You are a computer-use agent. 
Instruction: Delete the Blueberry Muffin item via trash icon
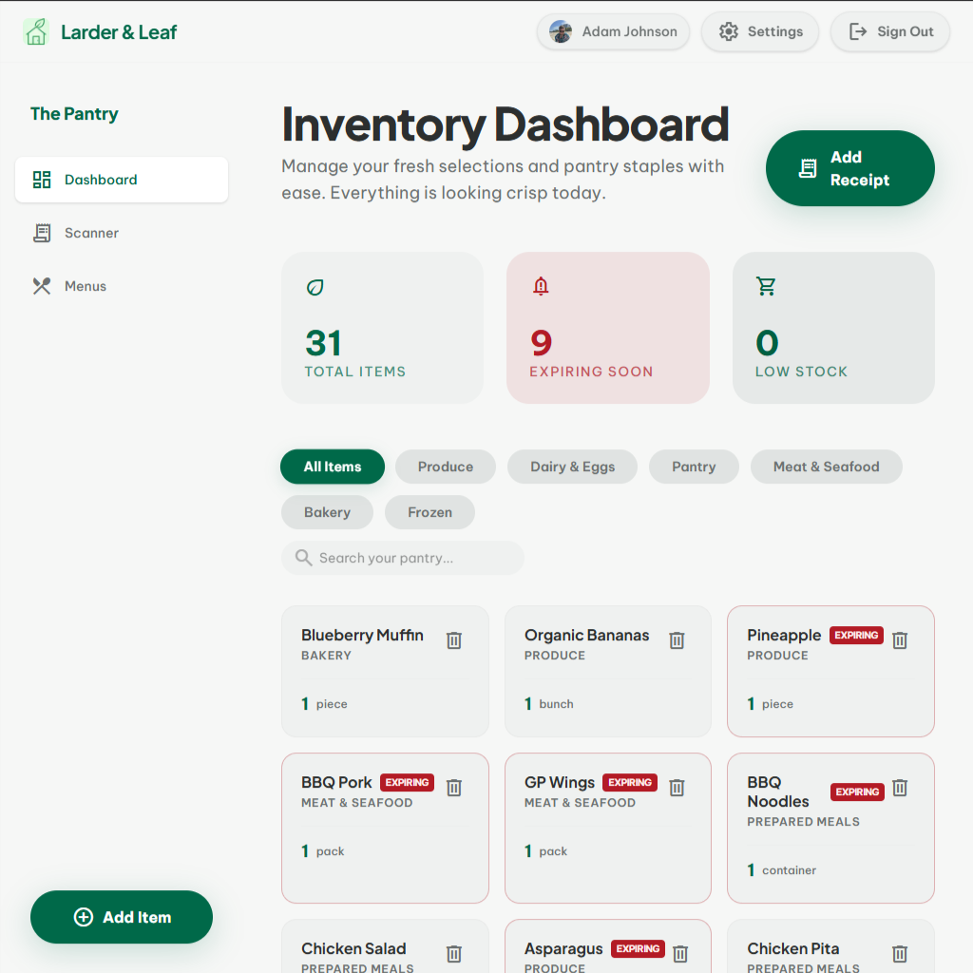453,639
